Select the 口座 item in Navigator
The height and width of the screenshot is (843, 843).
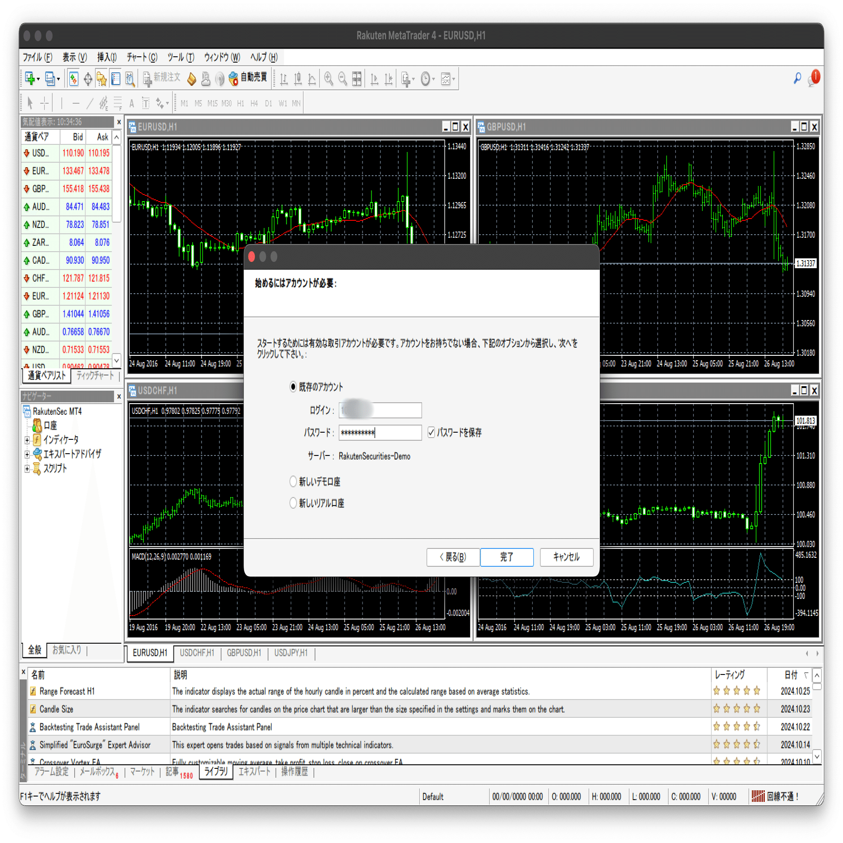50,425
